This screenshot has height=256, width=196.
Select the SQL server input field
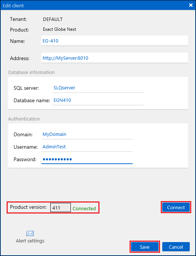tap(98, 88)
